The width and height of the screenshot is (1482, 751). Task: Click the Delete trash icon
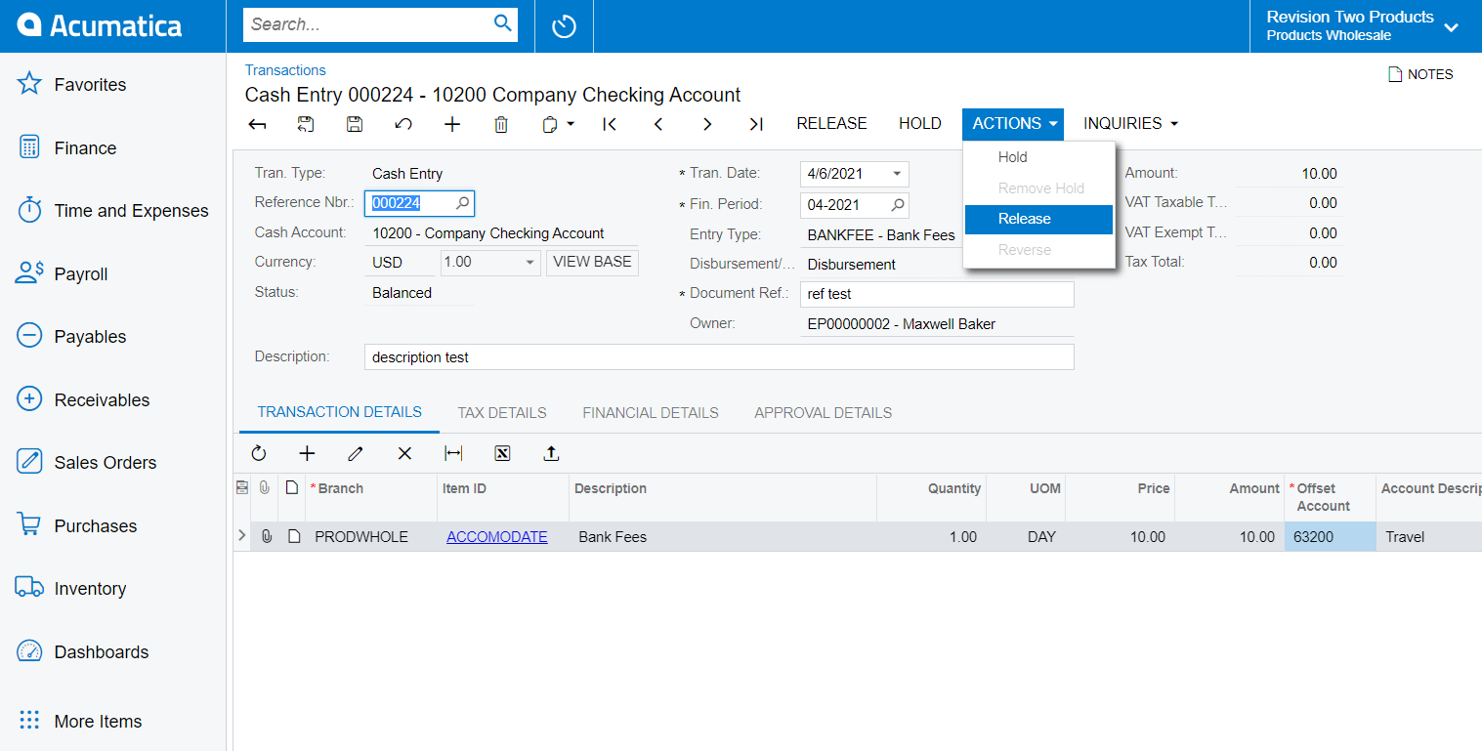[x=501, y=124]
